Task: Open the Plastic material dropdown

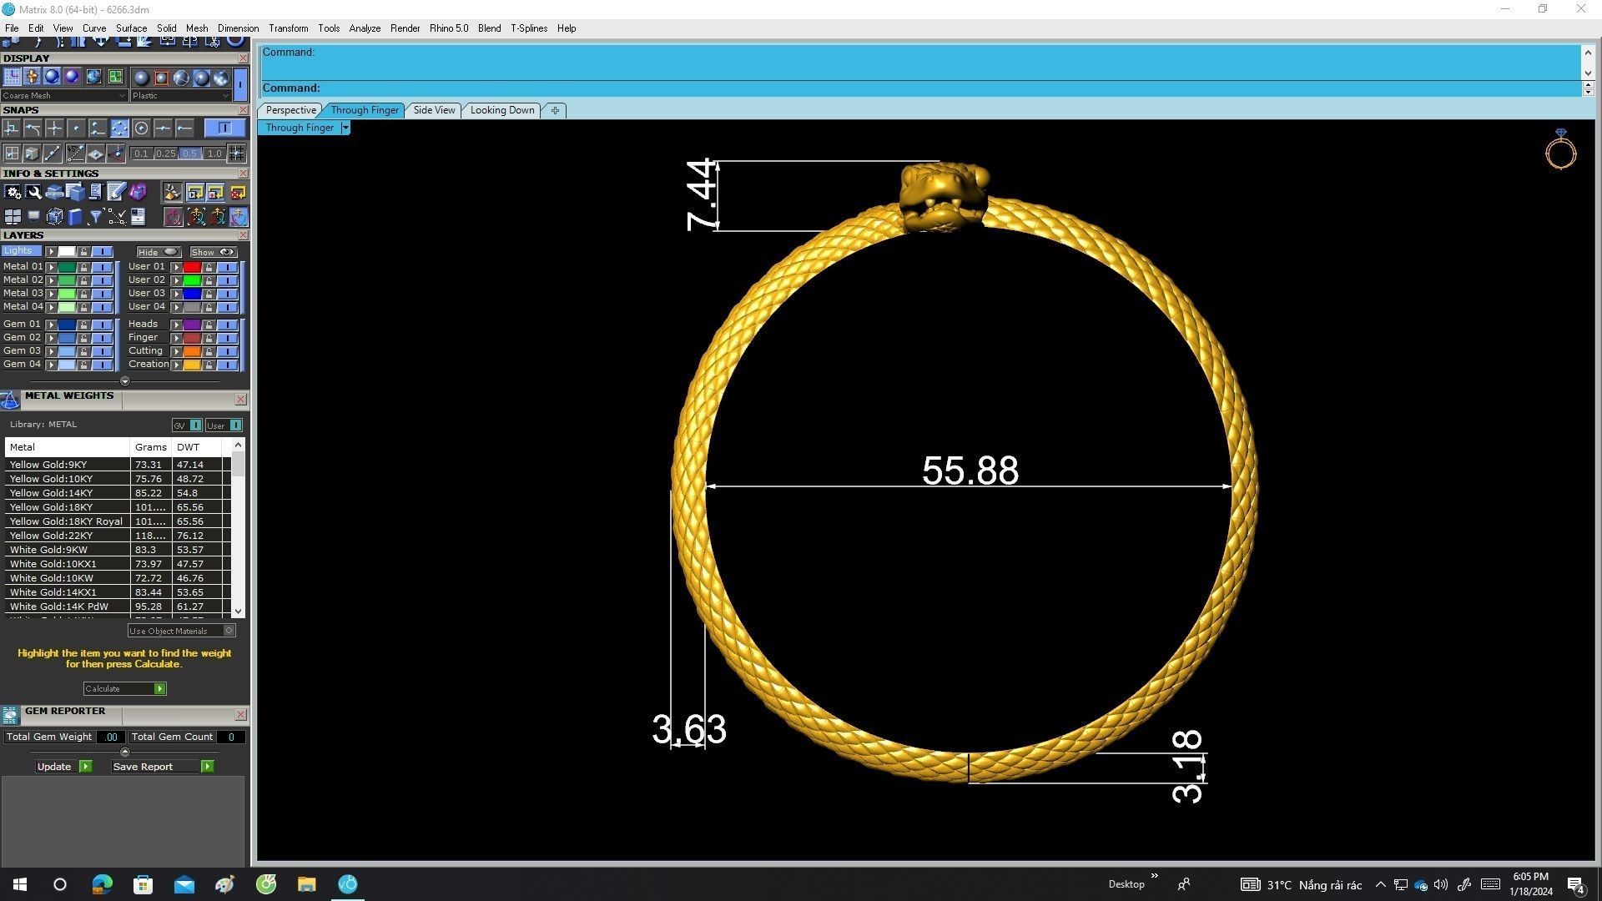Action: point(179,95)
